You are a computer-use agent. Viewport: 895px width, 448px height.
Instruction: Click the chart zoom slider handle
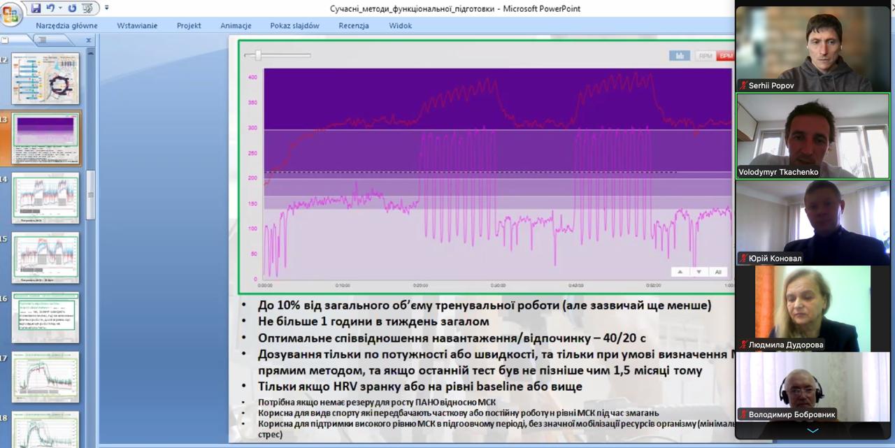258,55
